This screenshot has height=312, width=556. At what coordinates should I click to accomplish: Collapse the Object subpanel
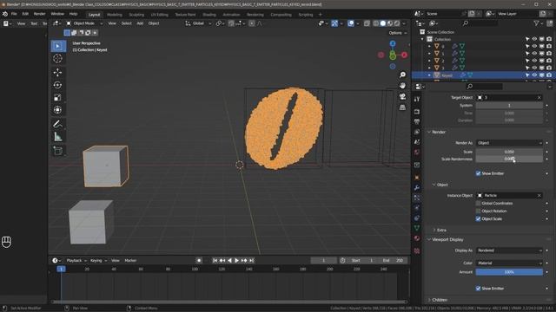tap(434, 185)
